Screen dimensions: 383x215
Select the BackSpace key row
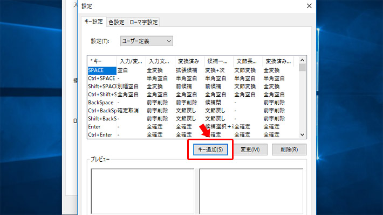[x=101, y=102]
